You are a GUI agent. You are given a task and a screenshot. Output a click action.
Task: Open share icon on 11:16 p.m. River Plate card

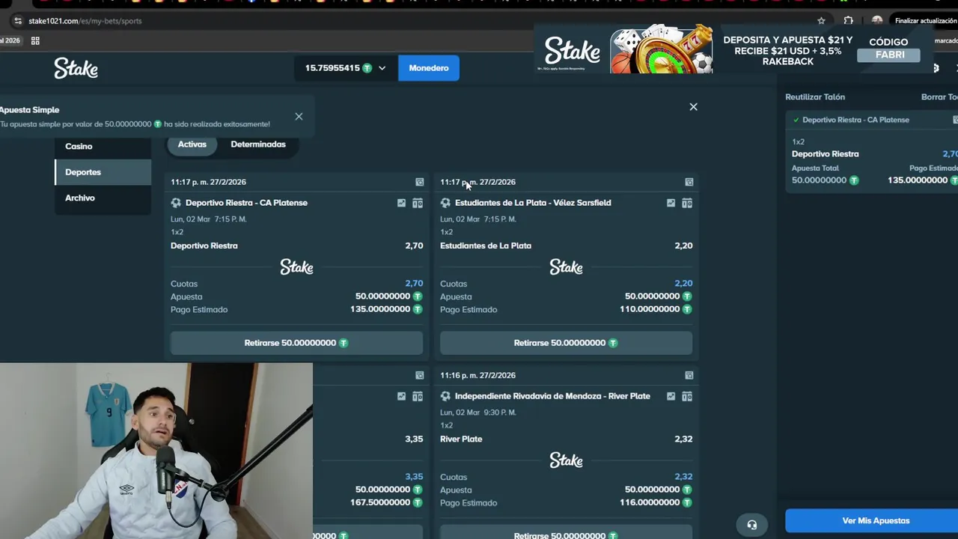pyautogui.click(x=689, y=375)
